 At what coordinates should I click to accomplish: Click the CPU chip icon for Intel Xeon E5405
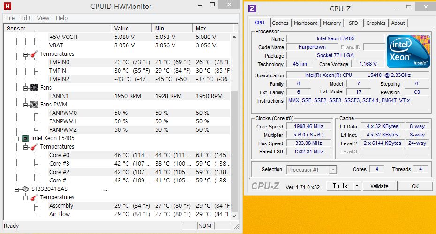click(25, 138)
